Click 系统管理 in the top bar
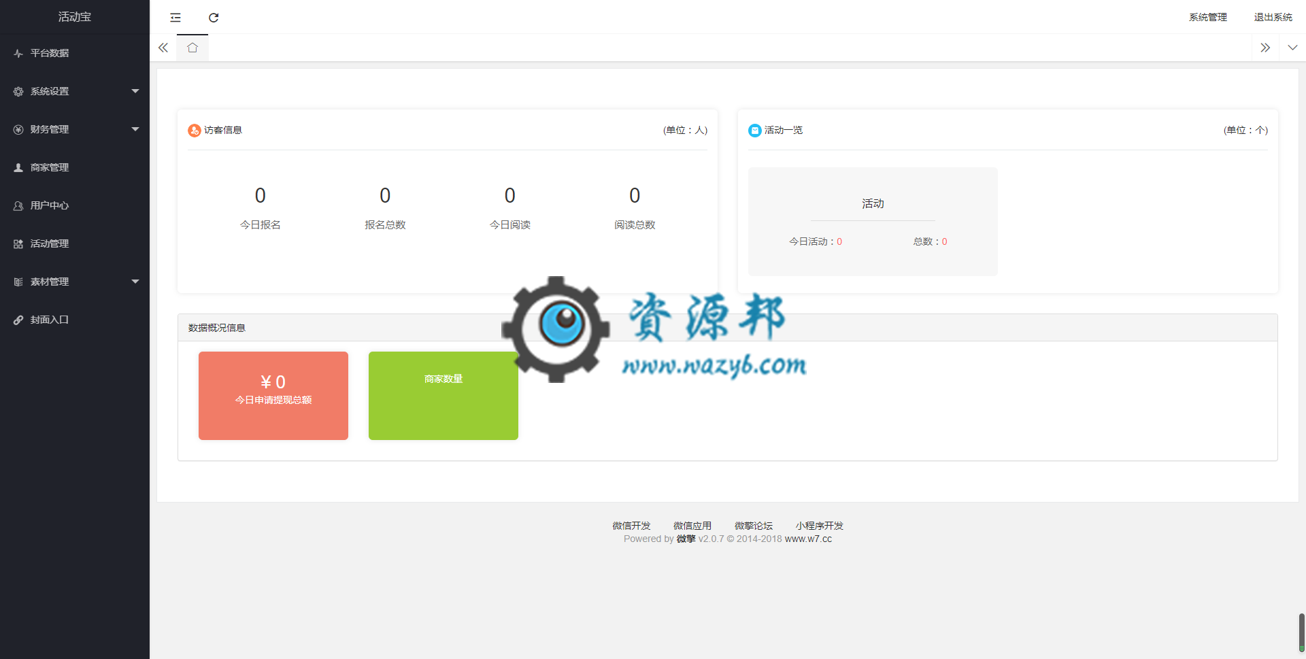Screen dimensions: 1306x659 pos(1208,17)
